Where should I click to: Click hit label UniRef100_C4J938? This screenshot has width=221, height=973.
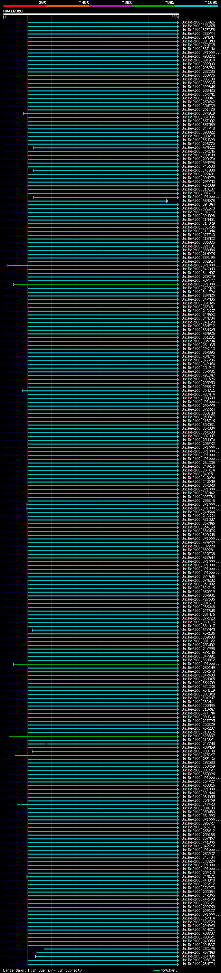(x=198, y=171)
